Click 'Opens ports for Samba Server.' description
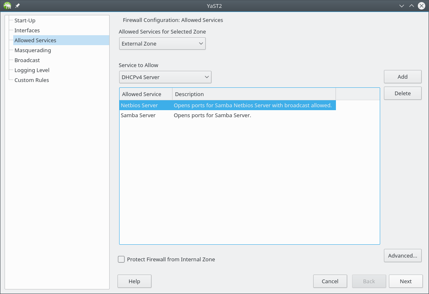The image size is (429, 294). pyautogui.click(x=212, y=116)
